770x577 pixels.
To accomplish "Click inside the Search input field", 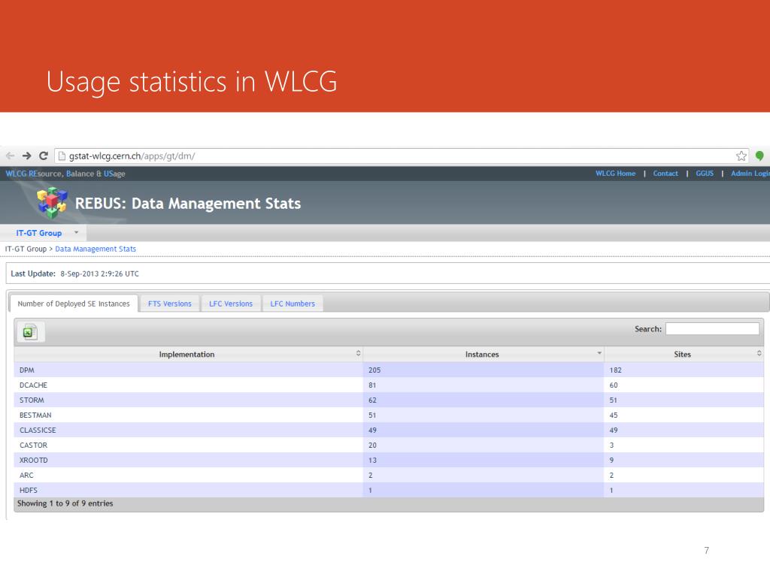I will 712,329.
